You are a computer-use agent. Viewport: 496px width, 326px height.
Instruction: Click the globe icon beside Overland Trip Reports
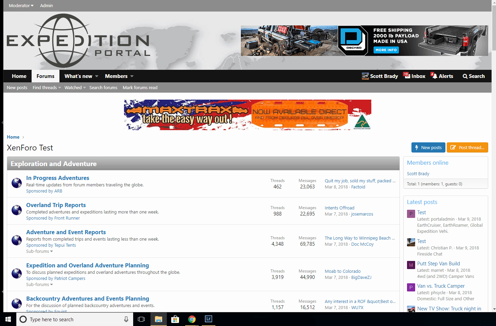17,210
